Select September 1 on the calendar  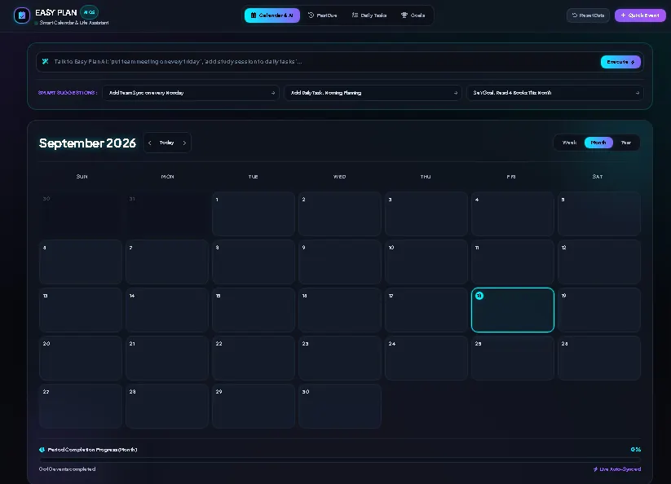click(254, 213)
